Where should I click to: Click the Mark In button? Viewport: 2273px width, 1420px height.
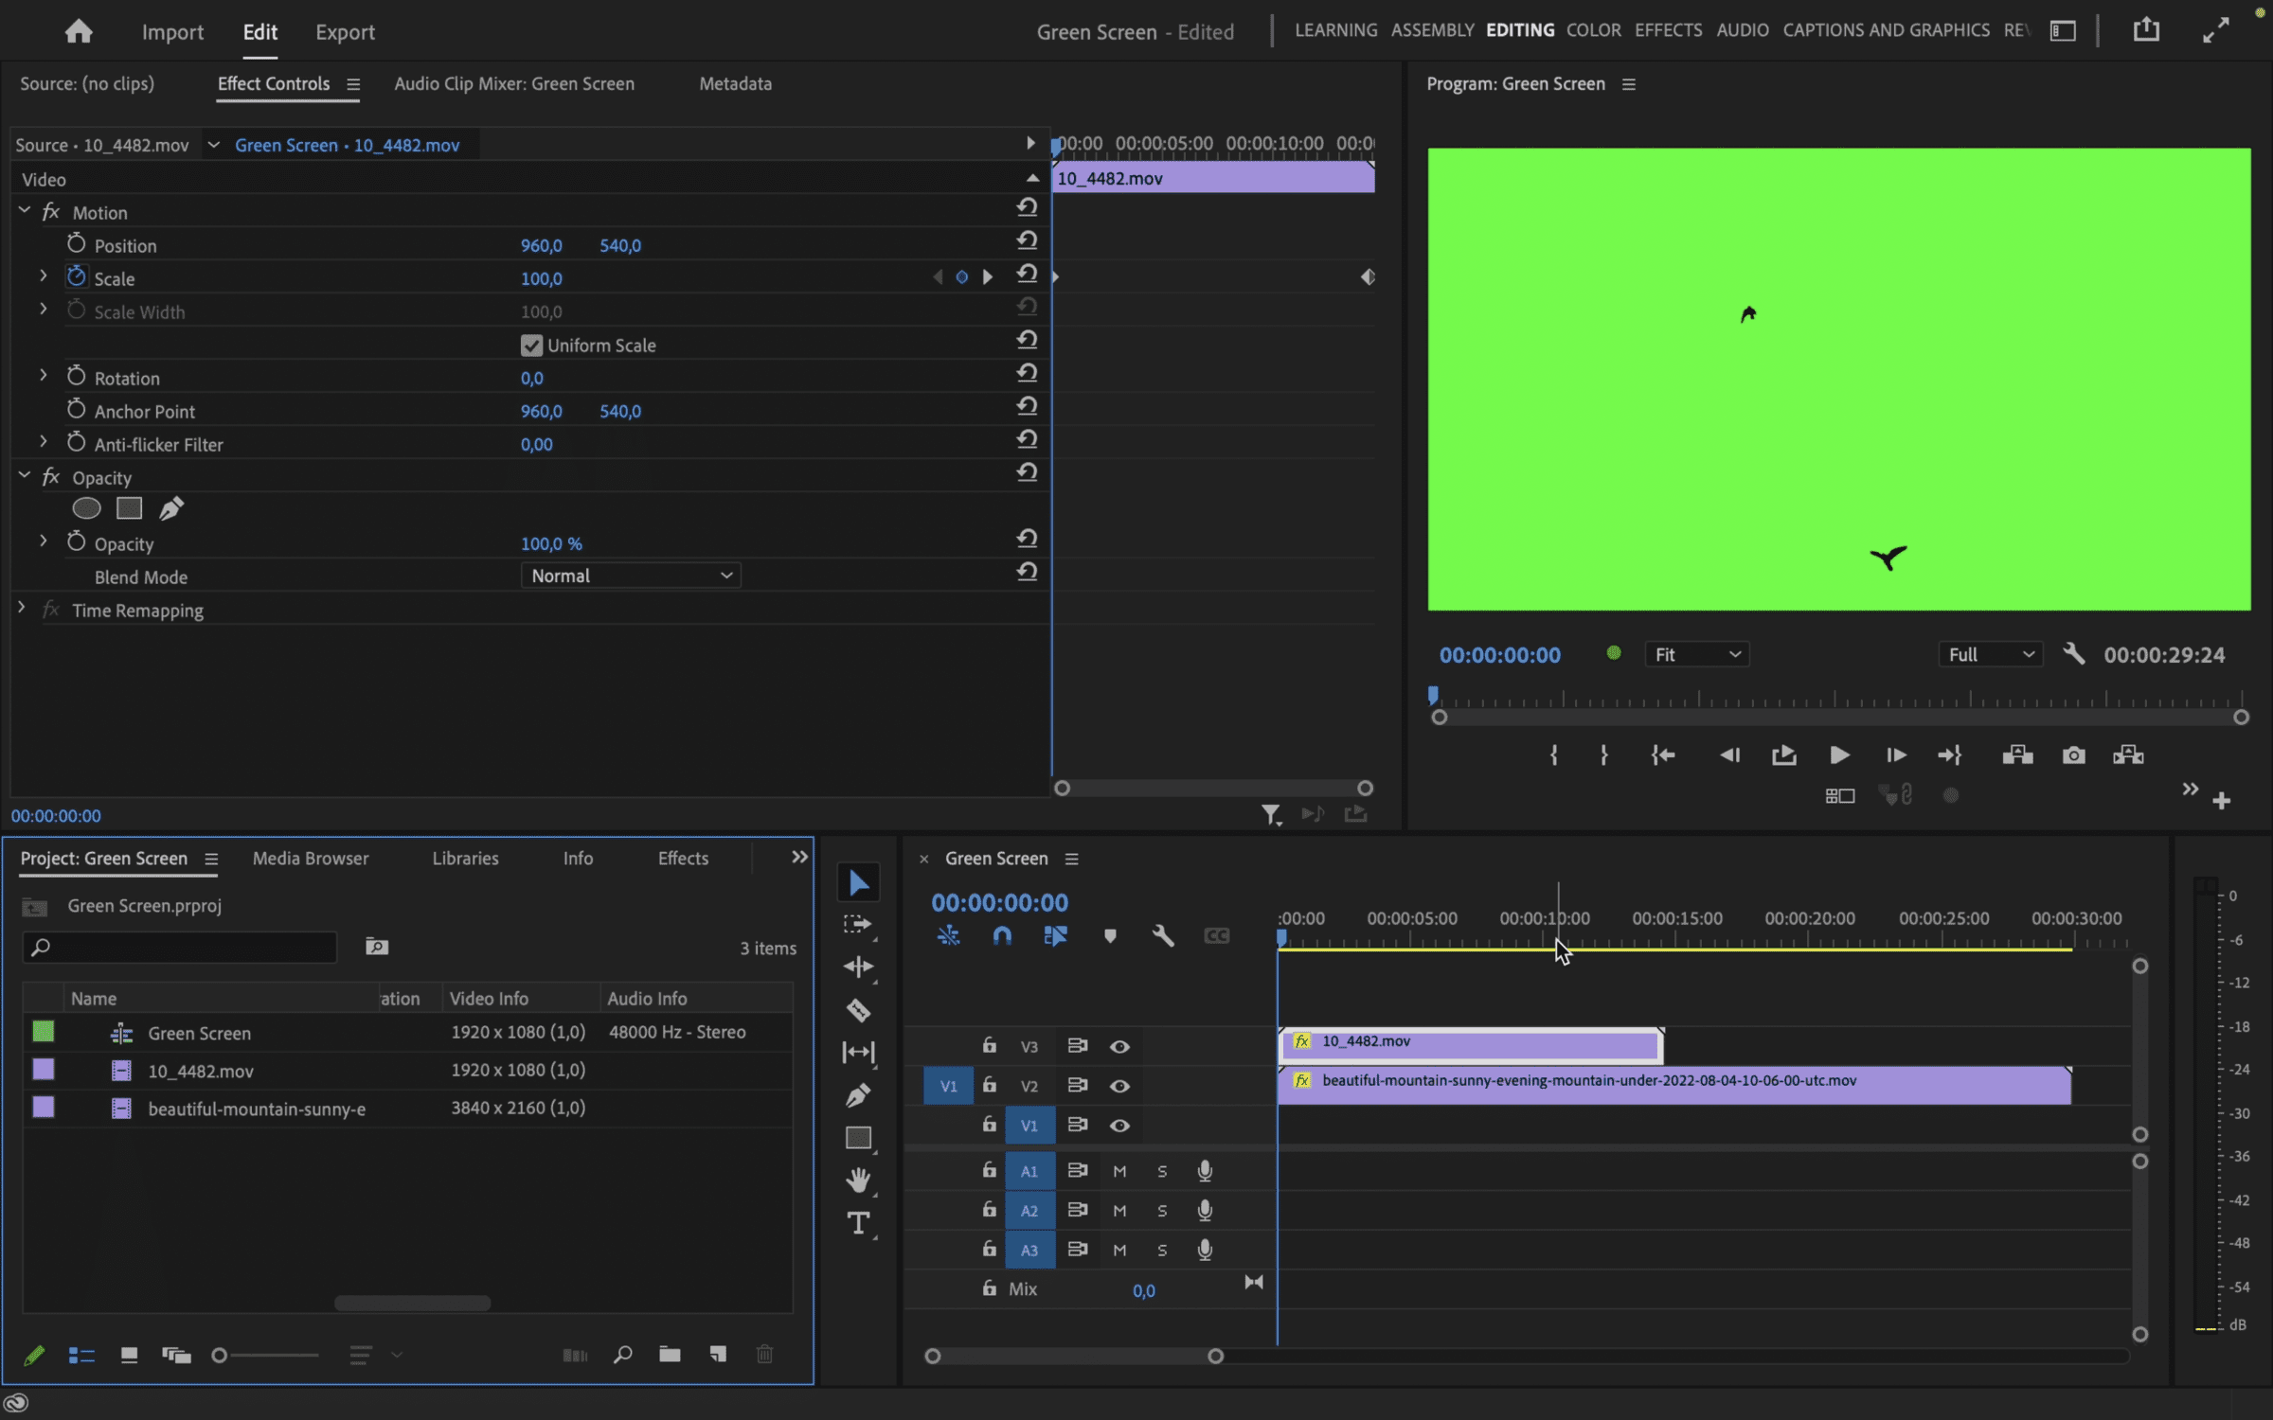click(x=1553, y=754)
